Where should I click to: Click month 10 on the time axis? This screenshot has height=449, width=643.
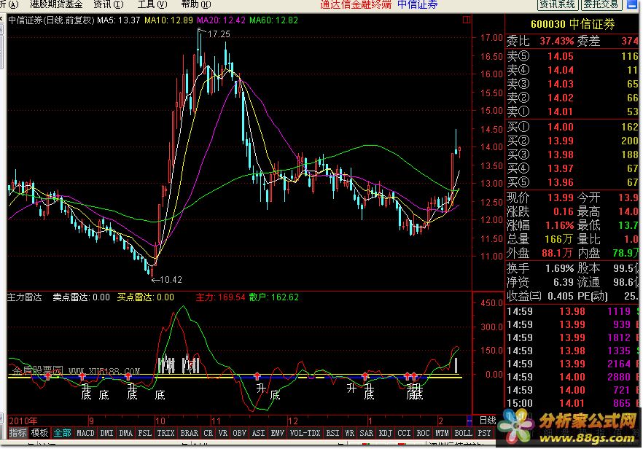pyautogui.click(x=160, y=421)
